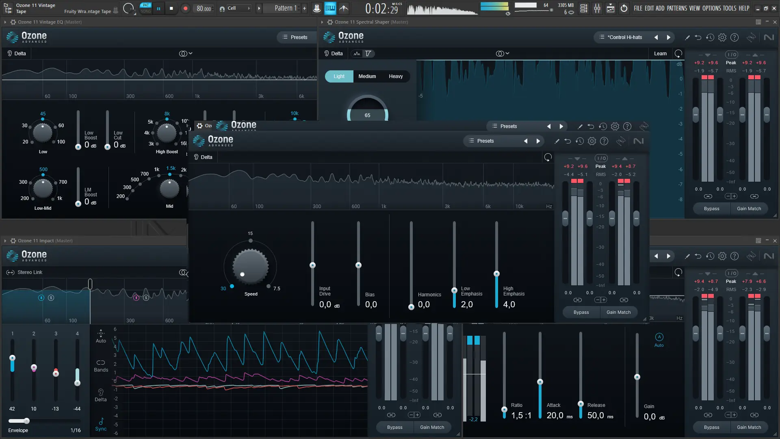The height and width of the screenshot is (439, 780).
Task: Click the record button in transport
Action: pos(185,8)
